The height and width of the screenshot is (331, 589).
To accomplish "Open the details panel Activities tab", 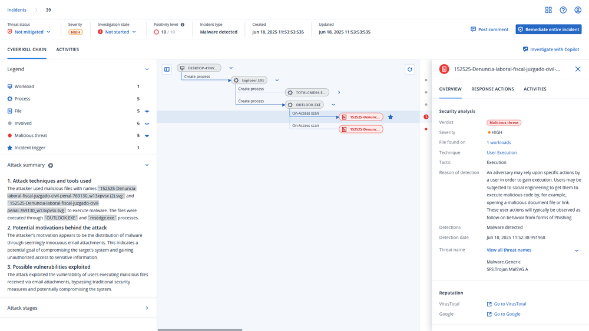I will tap(535, 89).
